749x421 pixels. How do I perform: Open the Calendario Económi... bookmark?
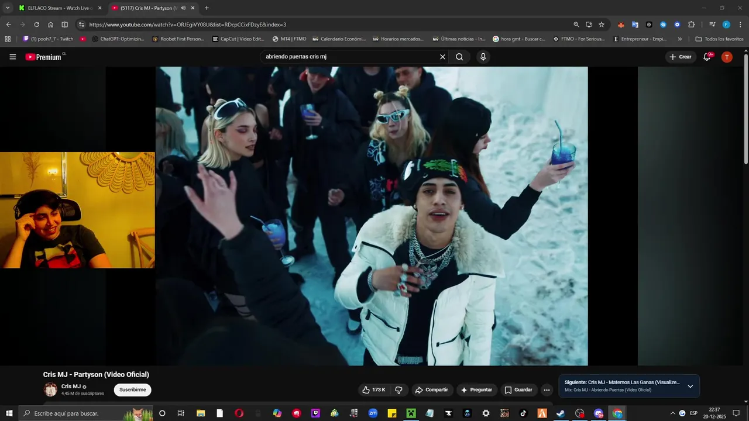(x=339, y=39)
